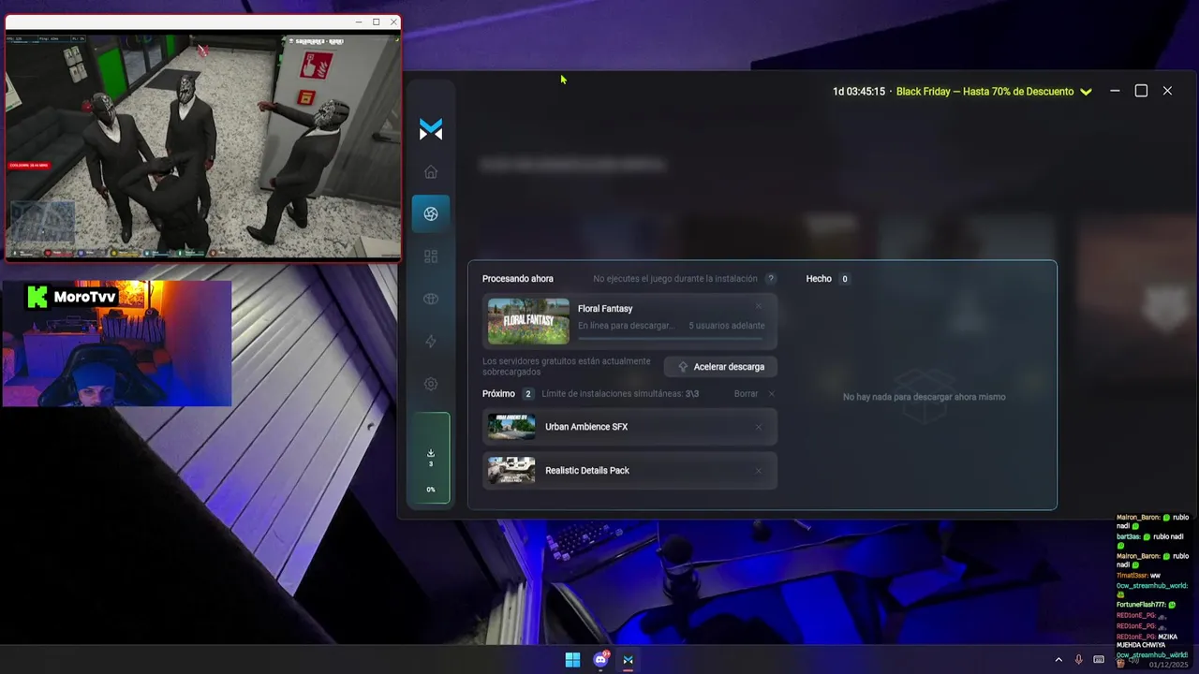Expand the Black Friday discount chevron
Viewport: 1199px width, 674px height.
point(1086,92)
